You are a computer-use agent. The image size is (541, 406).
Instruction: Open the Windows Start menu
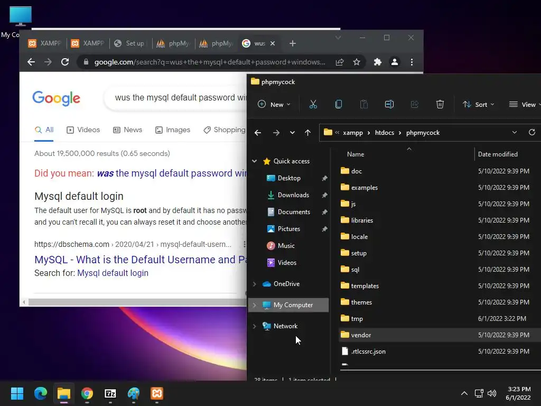tap(17, 393)
